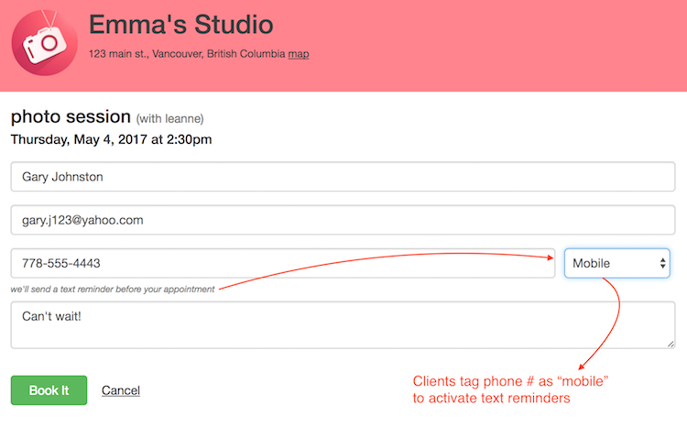687x438 pixels.
Task: Click the camera logo icon
Action: click(x=44, y=43)
